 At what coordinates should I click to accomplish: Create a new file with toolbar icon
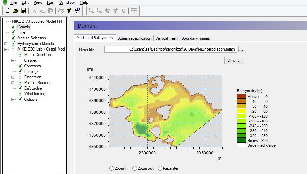pos(7,10)
